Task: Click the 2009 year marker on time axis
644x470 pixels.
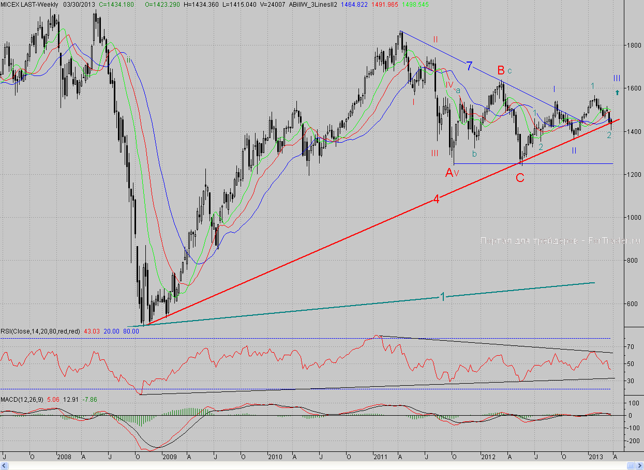Action: [x=170, y=458]
